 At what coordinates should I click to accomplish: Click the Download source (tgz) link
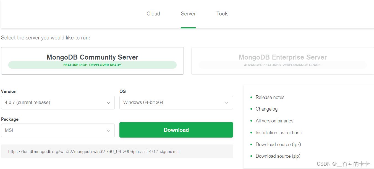278,144
